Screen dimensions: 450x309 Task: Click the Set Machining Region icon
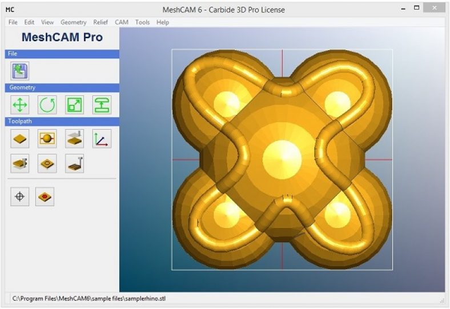pos(47,139)
